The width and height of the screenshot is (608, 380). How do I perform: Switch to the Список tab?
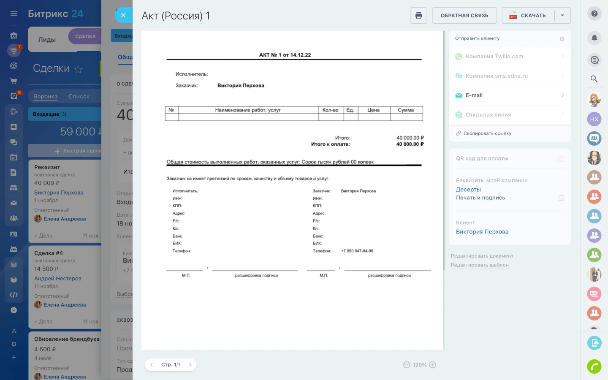(79, 96)
